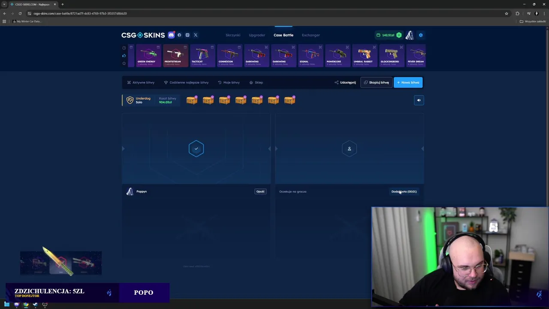Click the address bar URL field
Viewport: 549px width, 309px height.
pos(266,13)
